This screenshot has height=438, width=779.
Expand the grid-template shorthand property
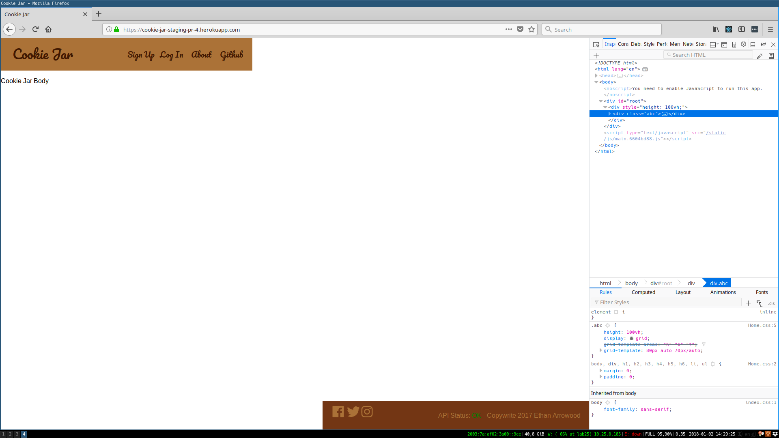point(601,350)
